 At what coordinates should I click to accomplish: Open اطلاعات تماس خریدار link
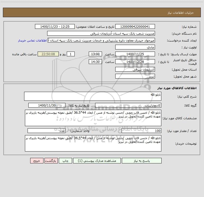coord(32,40)
